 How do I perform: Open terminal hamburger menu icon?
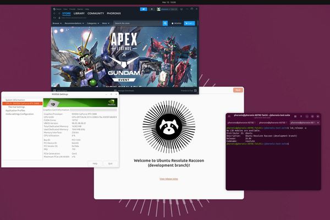click(x=229, y=116)
